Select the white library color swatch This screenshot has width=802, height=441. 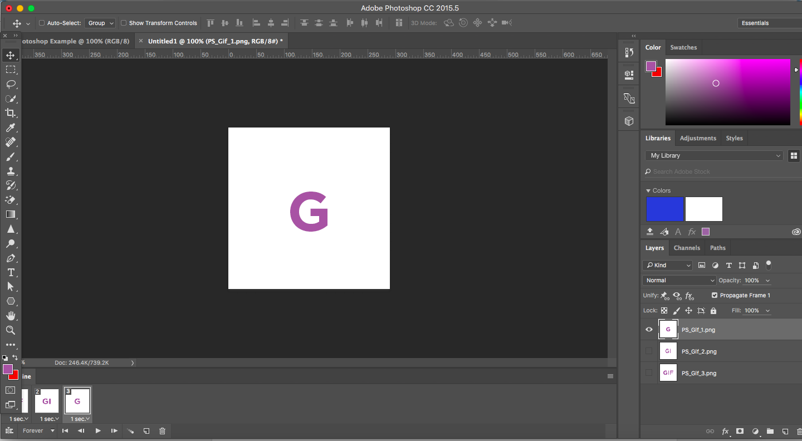704,209
